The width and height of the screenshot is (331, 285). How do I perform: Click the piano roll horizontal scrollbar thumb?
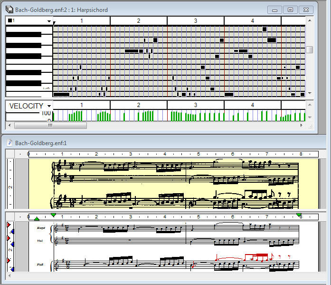[x=50, y=126]
